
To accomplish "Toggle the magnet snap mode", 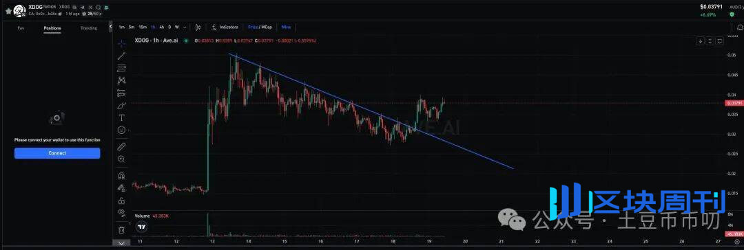I will point(121,176).
